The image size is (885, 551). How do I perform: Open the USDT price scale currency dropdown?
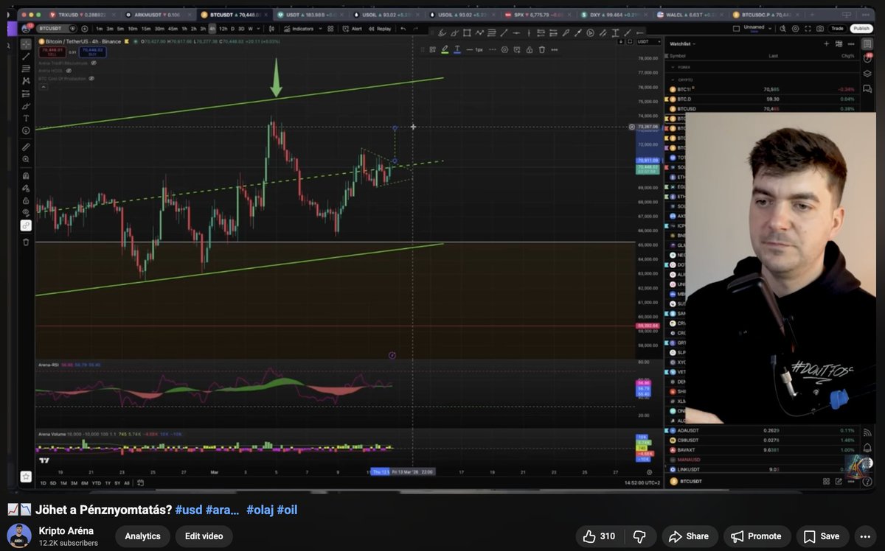tap(648, 41)
